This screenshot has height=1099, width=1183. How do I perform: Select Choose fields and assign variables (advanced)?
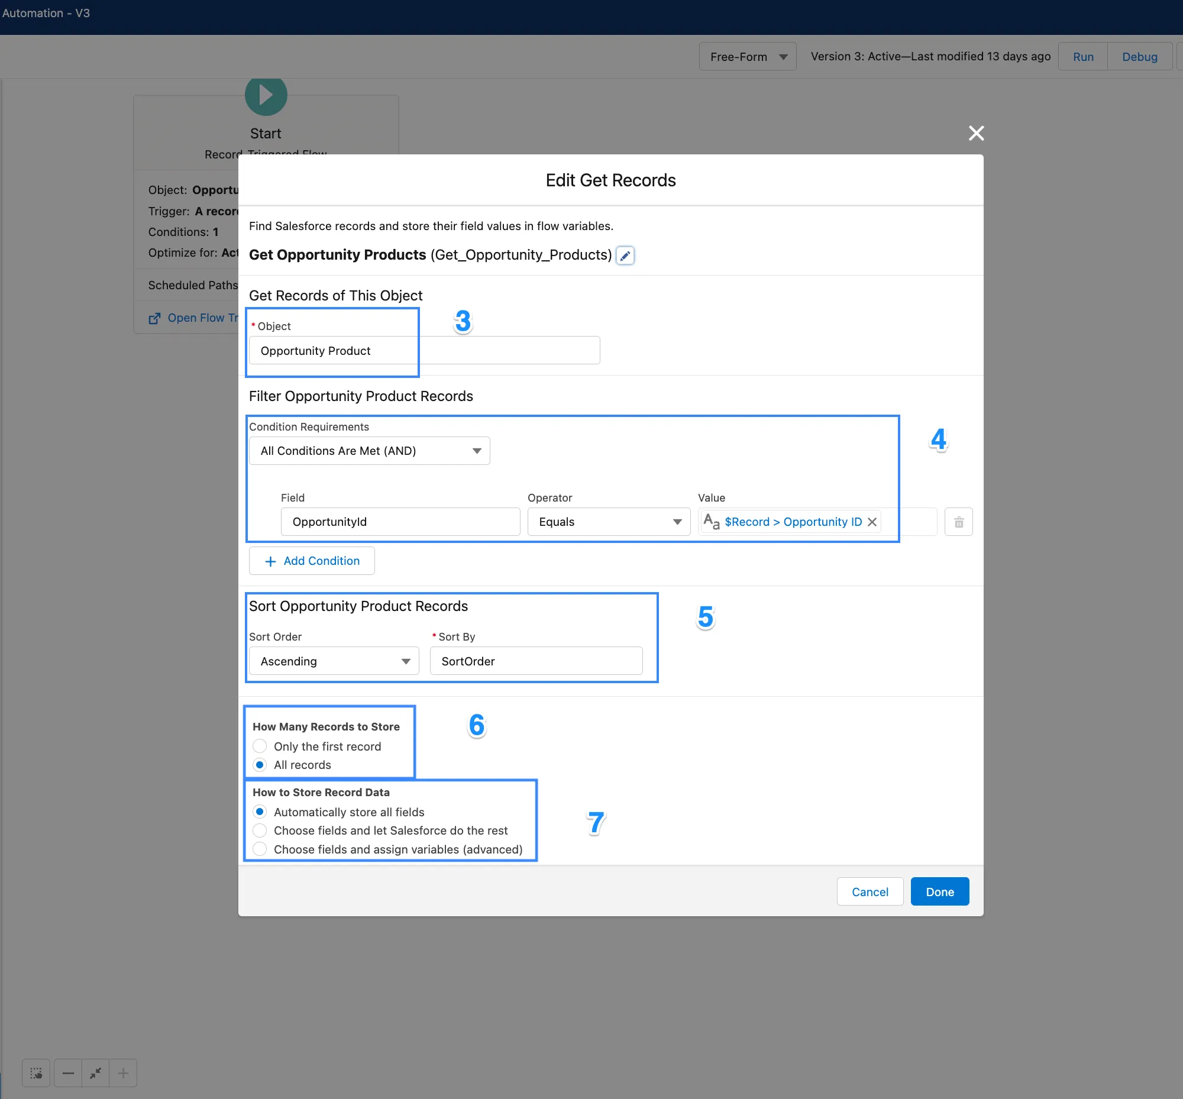(260, 849)
